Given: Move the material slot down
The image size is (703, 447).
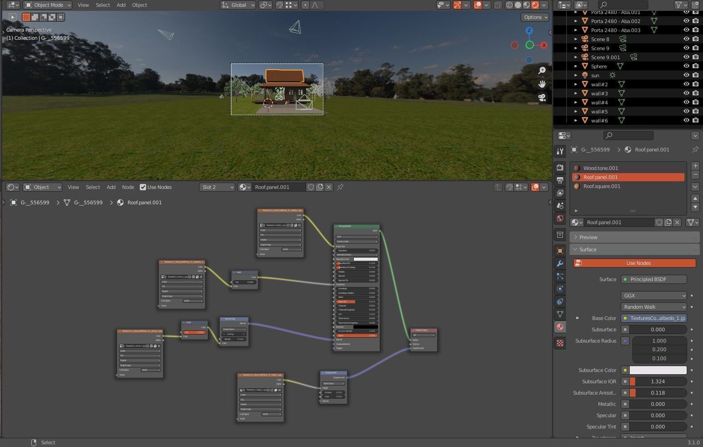Looking at the screenshot, I should tap(695, 207).
